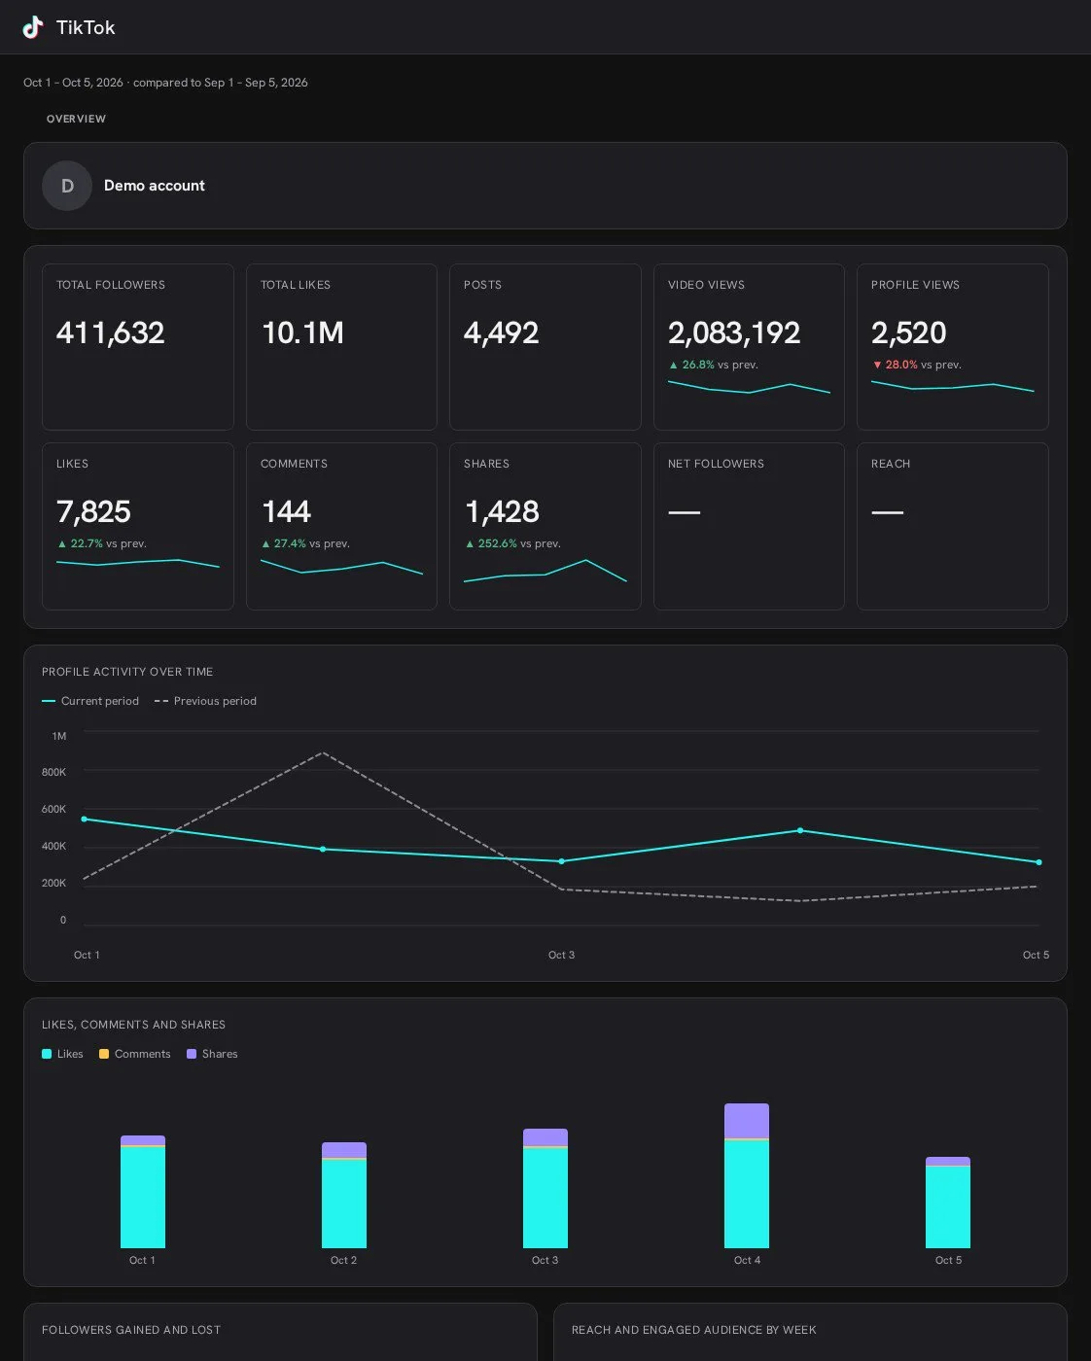
Task: Click the Reach and Engaged Audience by Week heading
Action: pyautogui.click(x=694, y=1330)
